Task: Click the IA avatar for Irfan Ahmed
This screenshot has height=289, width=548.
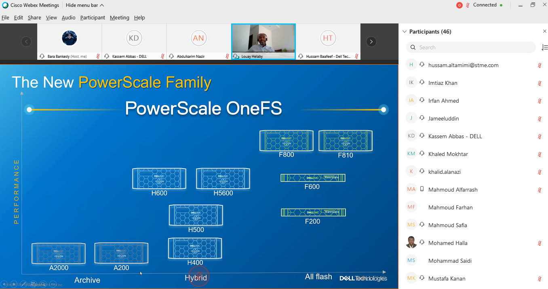Action: 411,100
